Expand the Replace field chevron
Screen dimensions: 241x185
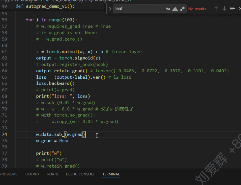(110, 9)
